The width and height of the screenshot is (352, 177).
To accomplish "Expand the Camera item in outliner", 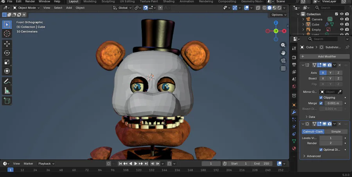I will coord(303,19).
